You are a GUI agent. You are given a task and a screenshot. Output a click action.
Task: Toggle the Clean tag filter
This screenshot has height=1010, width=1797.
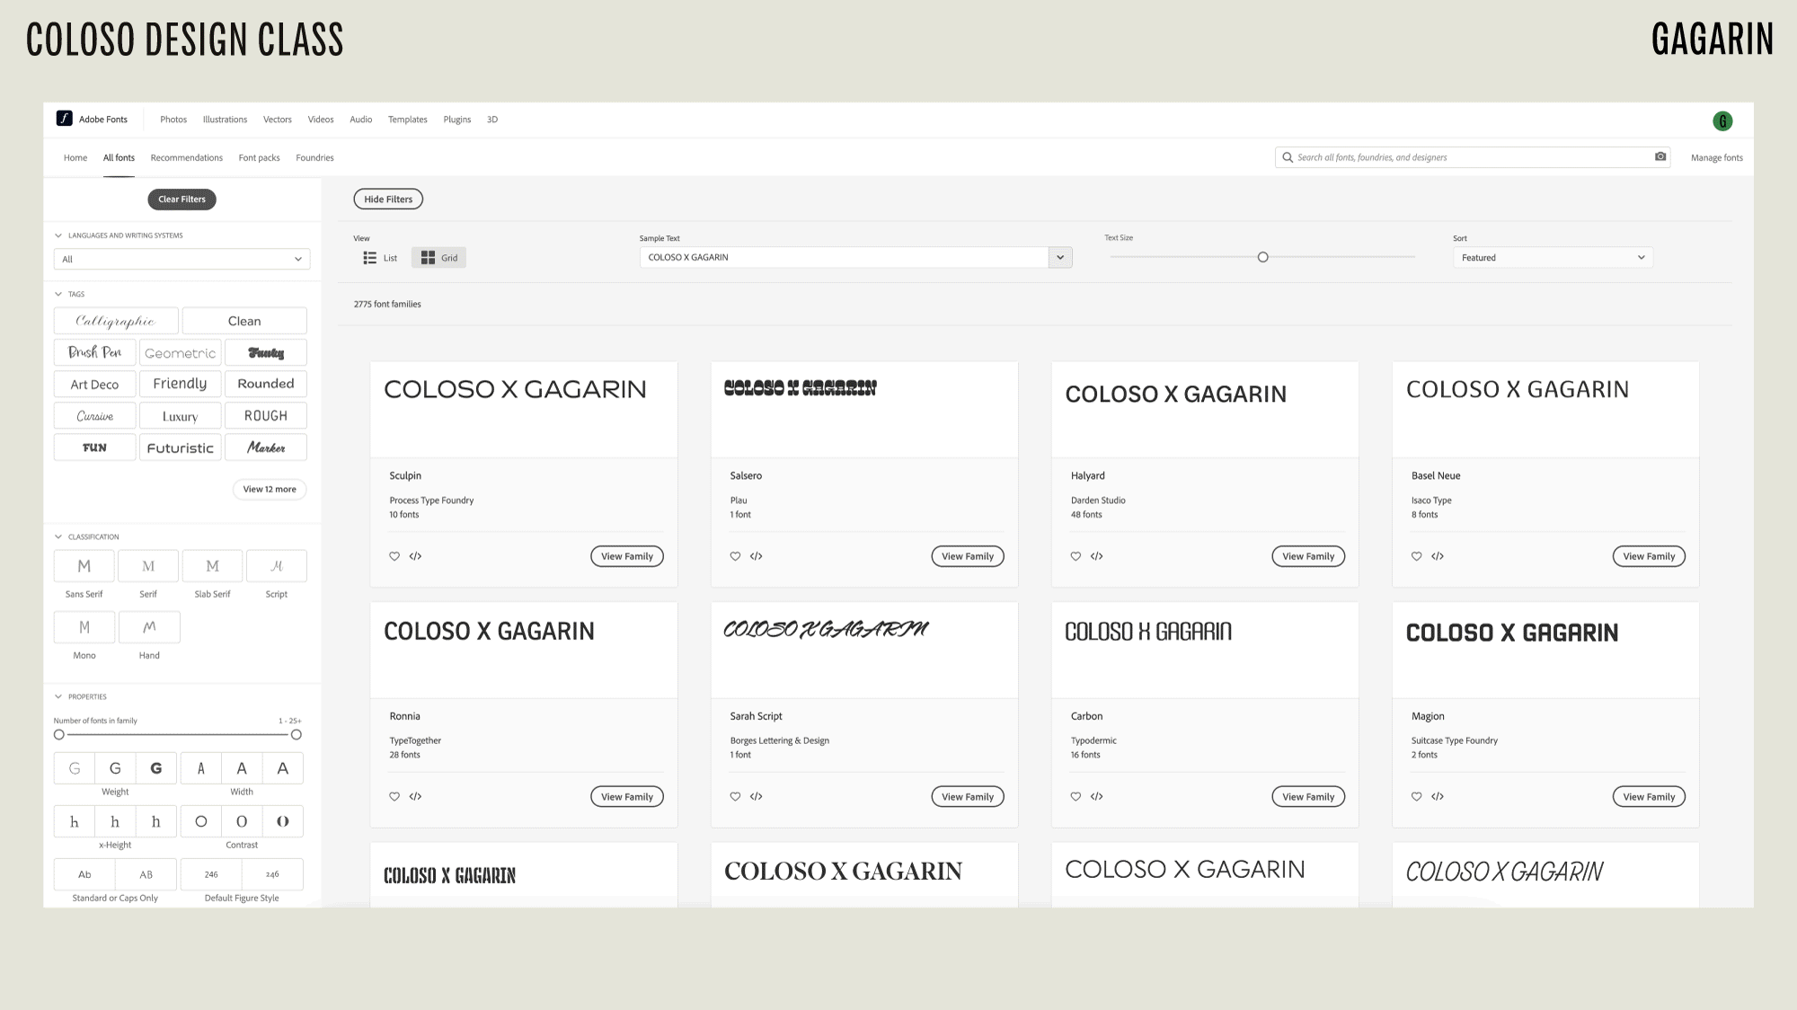click(244, 321)
